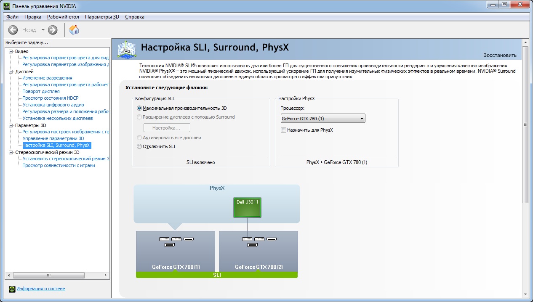Select "Максимальная производительность 3D" radio button

click(140, 108)
